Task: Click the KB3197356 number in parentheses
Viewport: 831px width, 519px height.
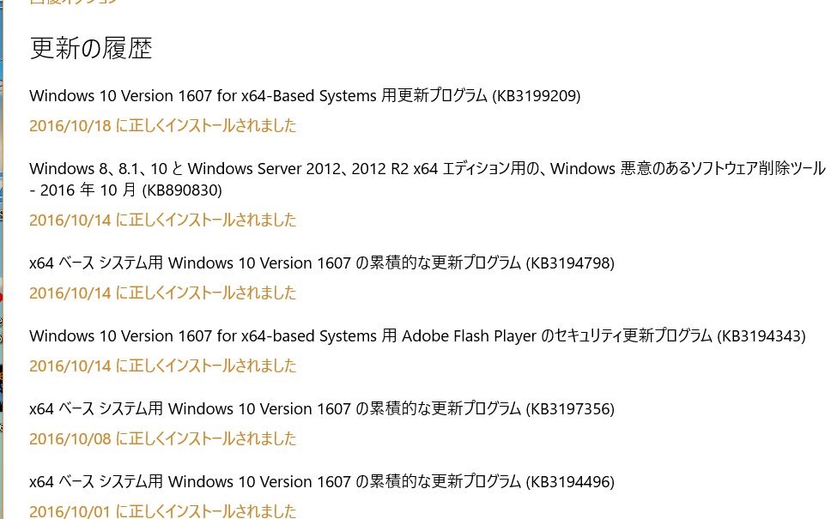Action: click(570, 409)
